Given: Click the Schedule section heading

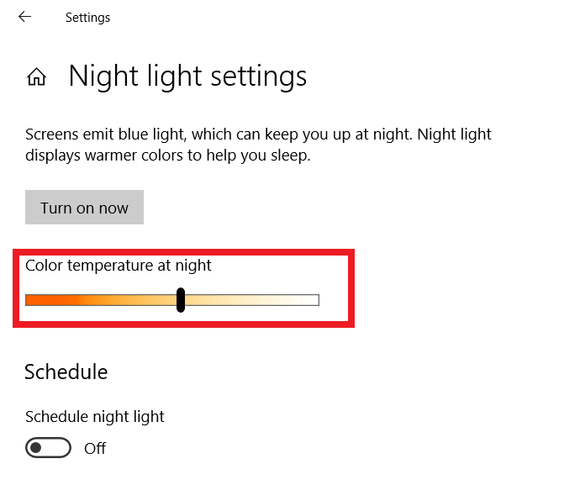Looking at the screenshot, I should 66,372.
